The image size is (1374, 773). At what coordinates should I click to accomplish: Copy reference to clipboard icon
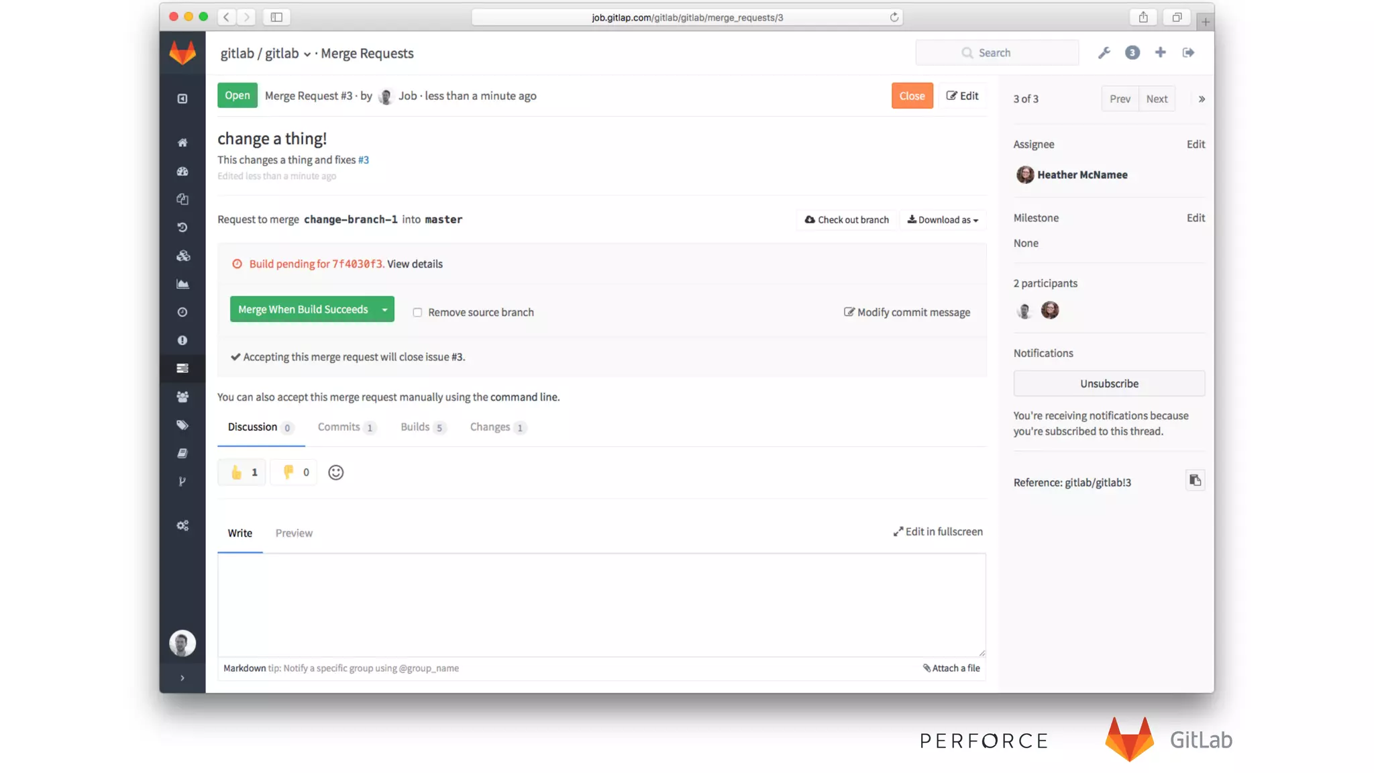tap(1195, 480)
